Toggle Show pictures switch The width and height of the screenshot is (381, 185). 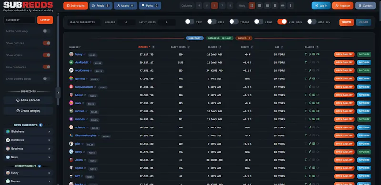(x=47, y=43)
